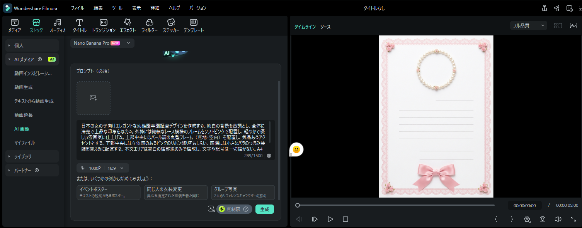Switch to the ソース tab
This screenshot has width=582, height=228.
325,27
